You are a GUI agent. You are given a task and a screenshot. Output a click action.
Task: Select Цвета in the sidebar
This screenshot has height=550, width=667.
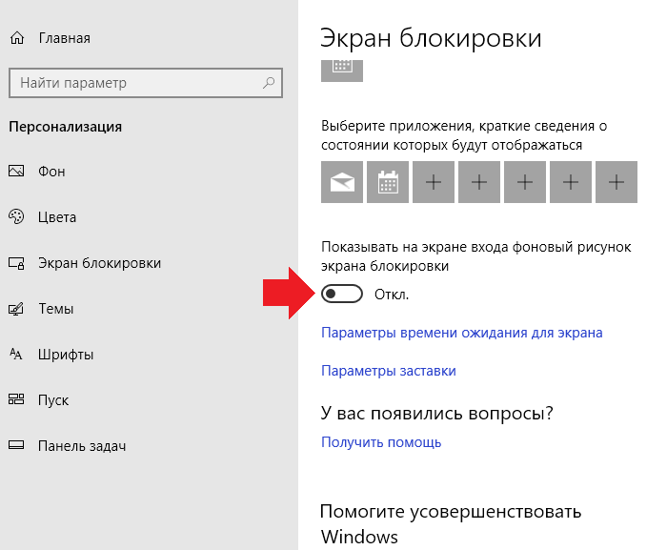[x=57, y=217]
